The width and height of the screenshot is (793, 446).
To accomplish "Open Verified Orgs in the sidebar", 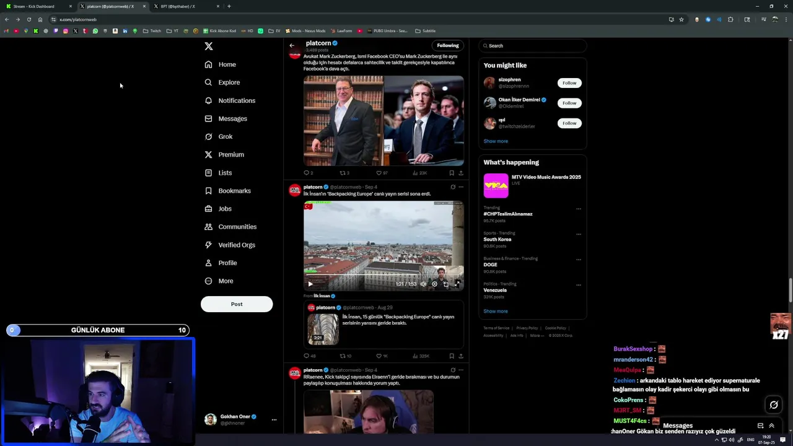I will 230,245.
